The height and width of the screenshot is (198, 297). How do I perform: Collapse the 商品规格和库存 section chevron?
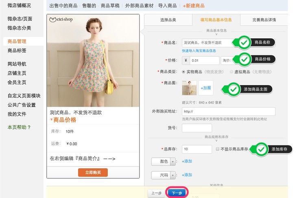216,141
